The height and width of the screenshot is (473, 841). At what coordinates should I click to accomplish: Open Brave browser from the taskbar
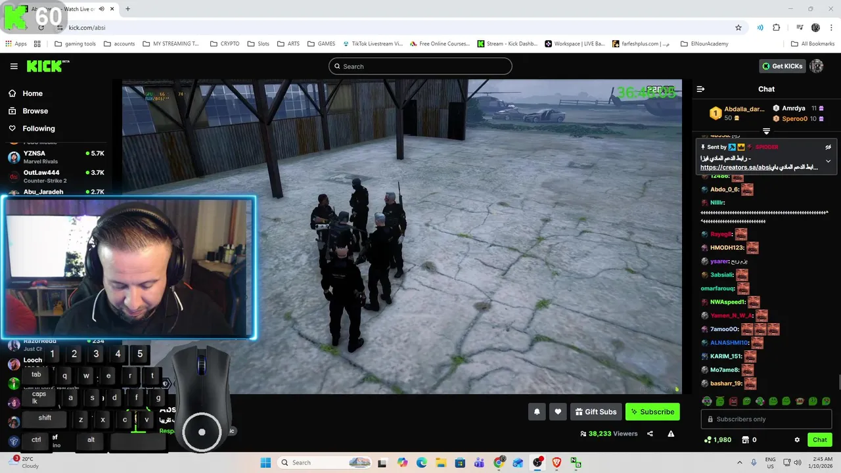pyautogui.click(x=557, y=462)
